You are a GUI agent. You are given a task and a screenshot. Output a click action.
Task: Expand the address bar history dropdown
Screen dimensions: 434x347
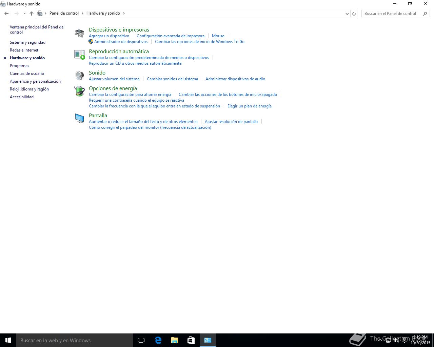(x=347, y=14)
